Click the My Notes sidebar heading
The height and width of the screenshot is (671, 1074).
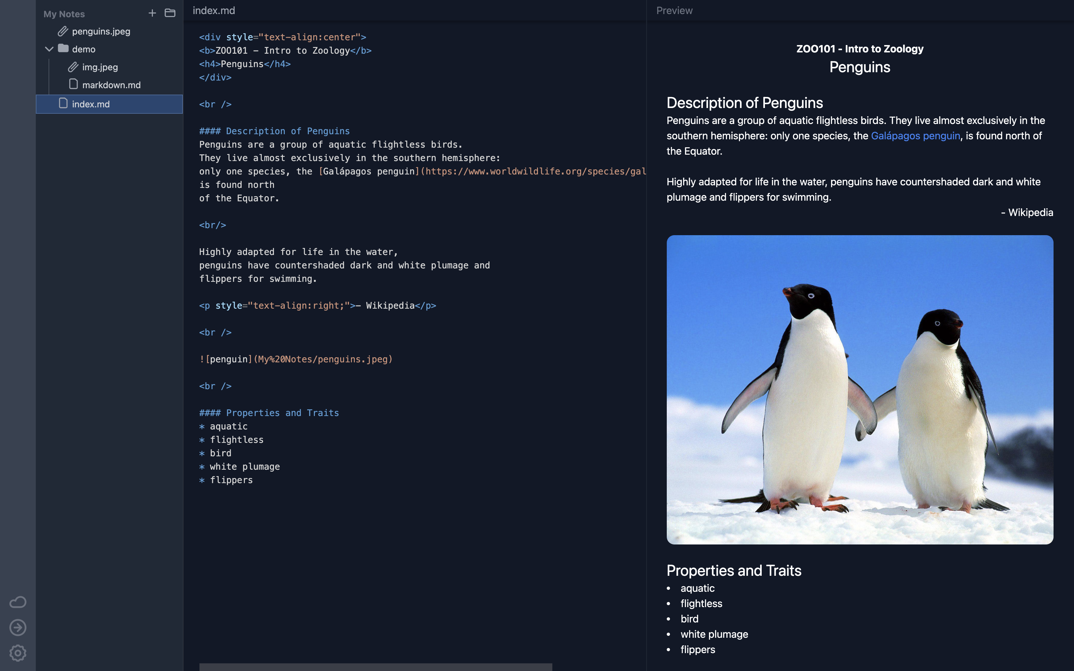64,14
